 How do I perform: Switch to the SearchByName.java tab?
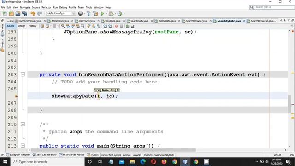(196, 21)
